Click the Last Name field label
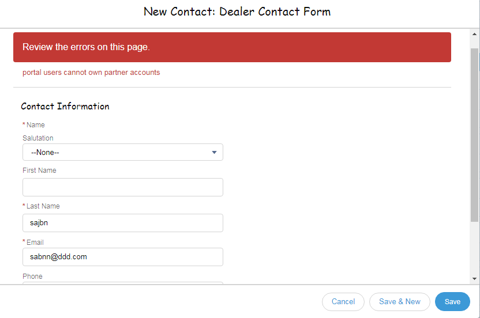 coord(43,206)
